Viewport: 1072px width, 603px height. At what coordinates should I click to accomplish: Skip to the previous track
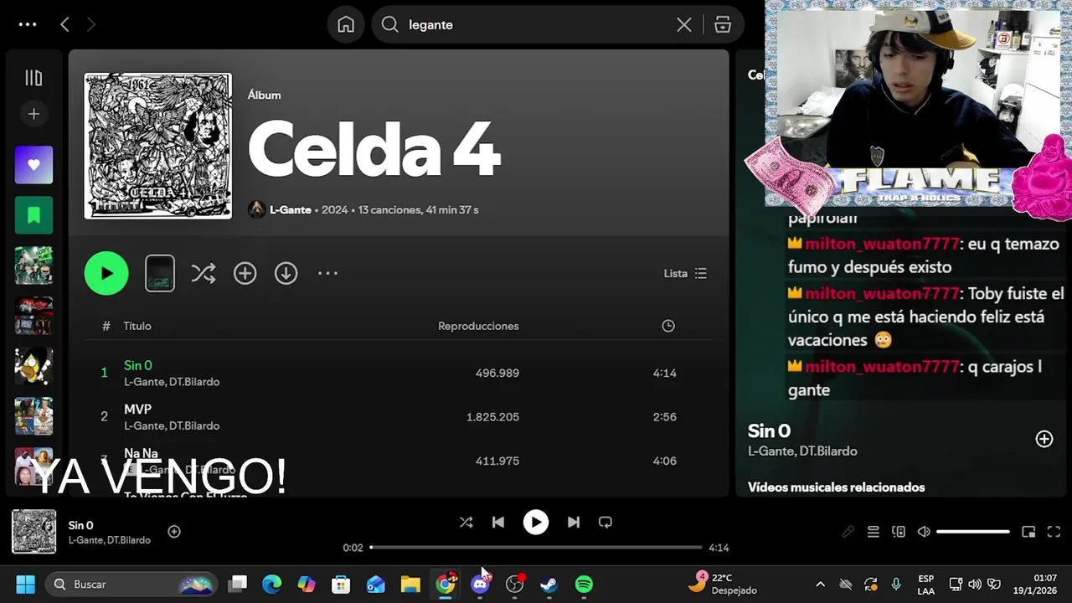(498, 522)
